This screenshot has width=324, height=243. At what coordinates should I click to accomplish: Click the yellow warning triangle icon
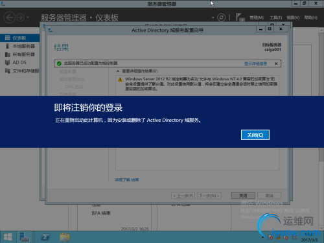coord(120,80)
